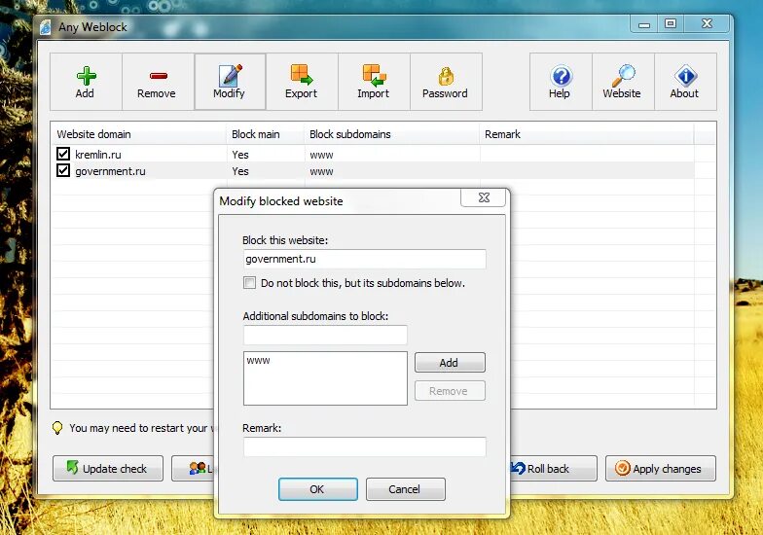Open the About info button
Viewport: 763px width, 535px height.
[685, 82]
